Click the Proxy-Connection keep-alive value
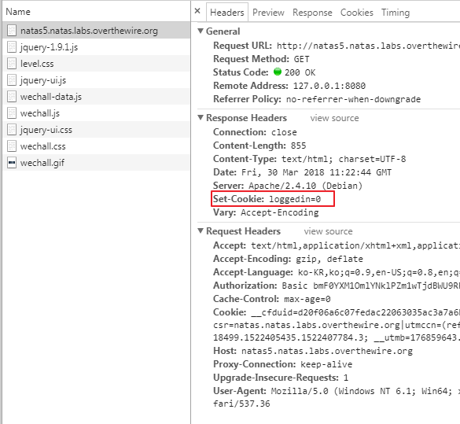460x424 pixels. click(326, 364)
